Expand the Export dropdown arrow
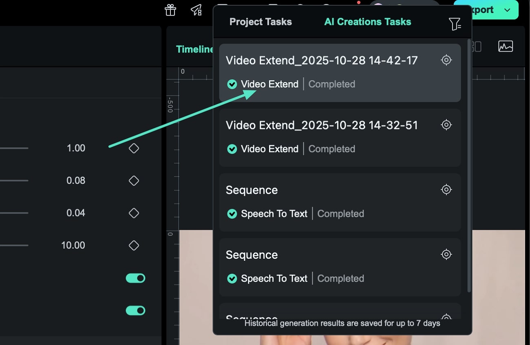This screenshot has height=345, width=530. (508, 10)
